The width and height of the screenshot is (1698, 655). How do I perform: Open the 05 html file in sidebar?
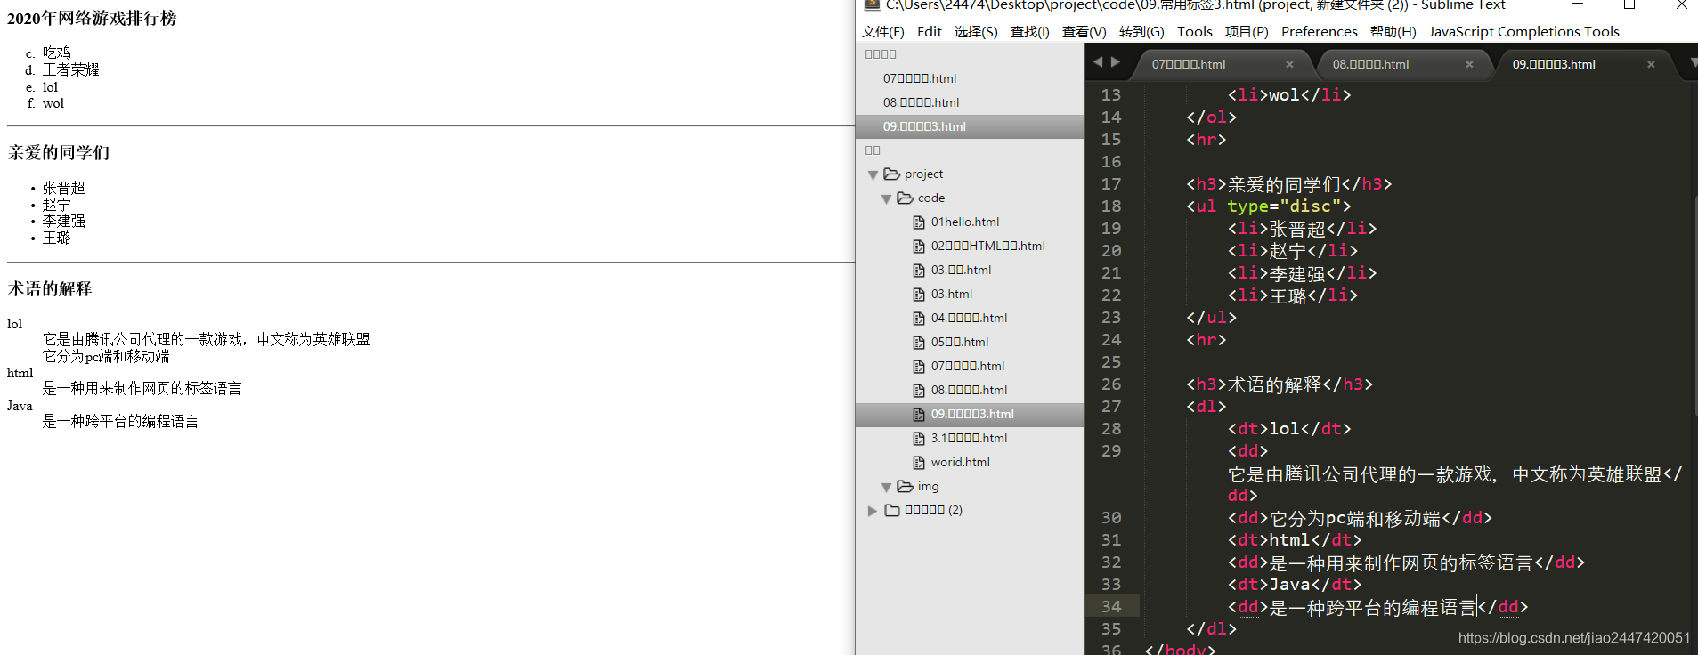tap(960, 342)
